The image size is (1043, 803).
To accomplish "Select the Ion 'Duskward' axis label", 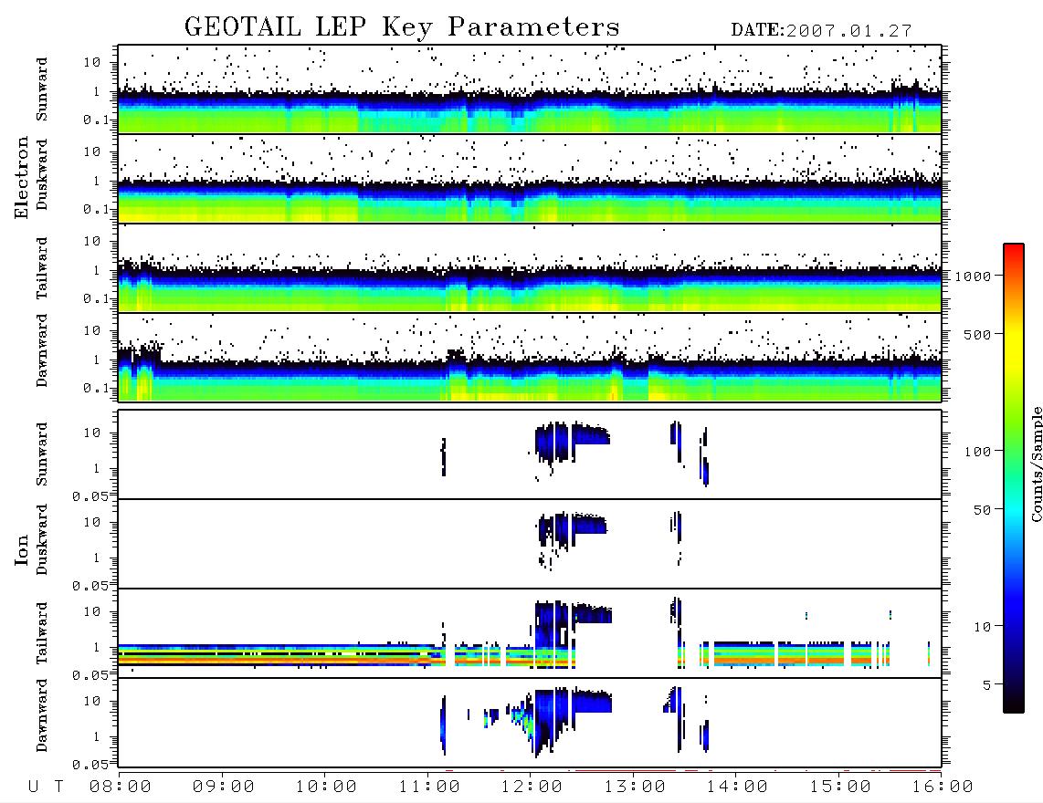I will coord(42,539).
